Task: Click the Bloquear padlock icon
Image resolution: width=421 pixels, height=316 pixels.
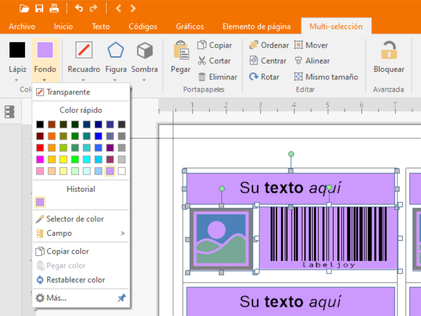Action: [389, 50]
